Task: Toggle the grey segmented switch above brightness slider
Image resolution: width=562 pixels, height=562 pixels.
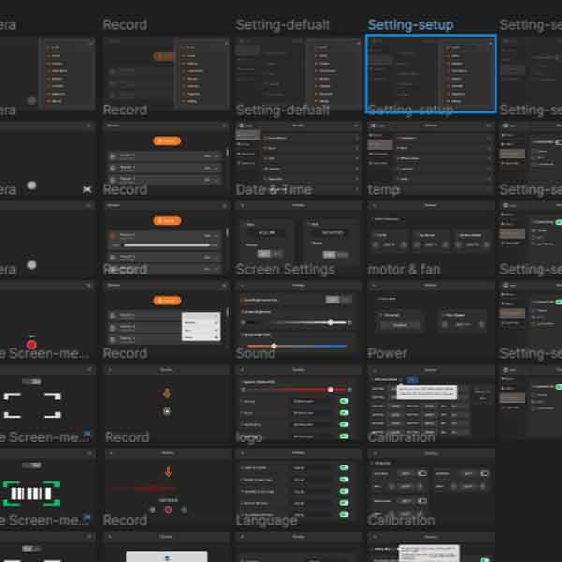Action: (x=339, y=300)
